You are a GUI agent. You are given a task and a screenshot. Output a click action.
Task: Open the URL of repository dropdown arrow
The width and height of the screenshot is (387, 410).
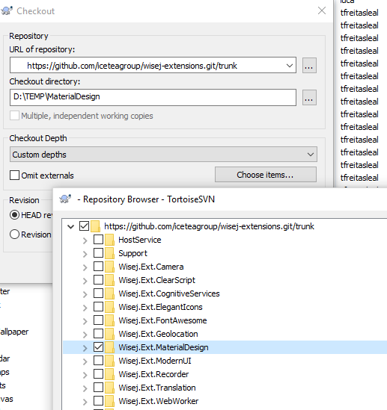pos(290,66)
